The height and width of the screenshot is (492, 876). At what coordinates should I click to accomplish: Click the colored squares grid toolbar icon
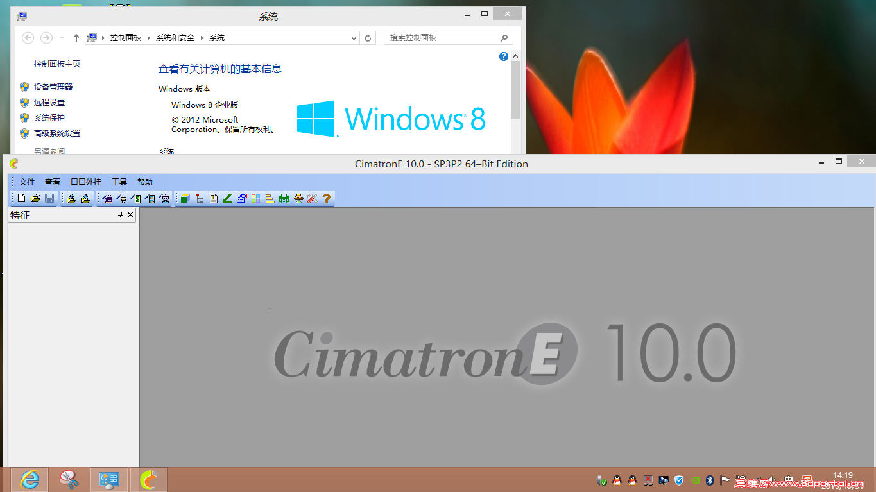click(x=256, y=199)
